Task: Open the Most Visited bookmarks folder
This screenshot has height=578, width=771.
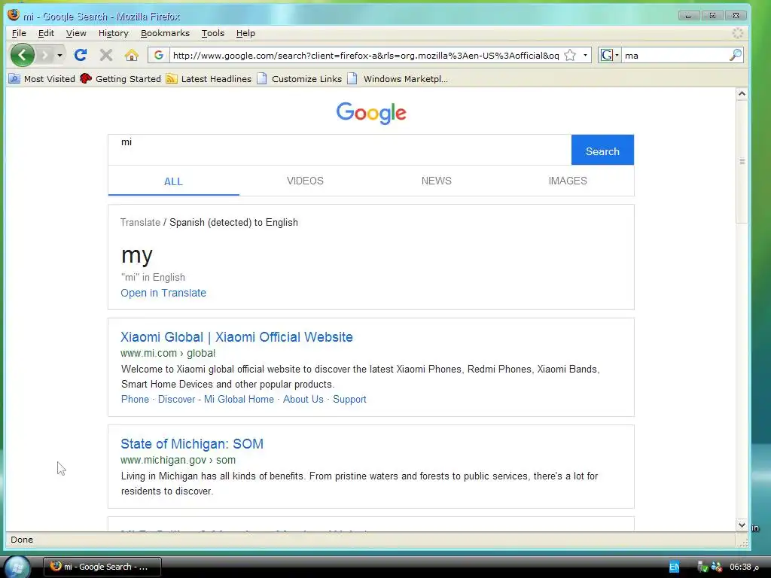Action: tap(42, 78)
